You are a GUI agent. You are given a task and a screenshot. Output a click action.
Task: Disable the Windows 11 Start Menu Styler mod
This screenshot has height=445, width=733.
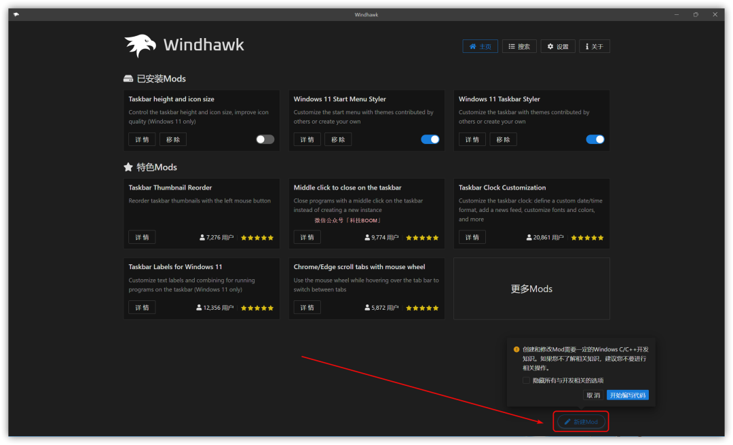click(430, 139)
